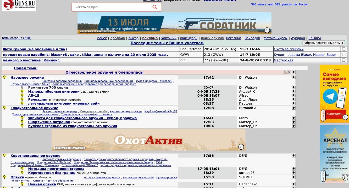
Task: Open Короткоствол без границ subforum
Action: [x=52, y=173]
